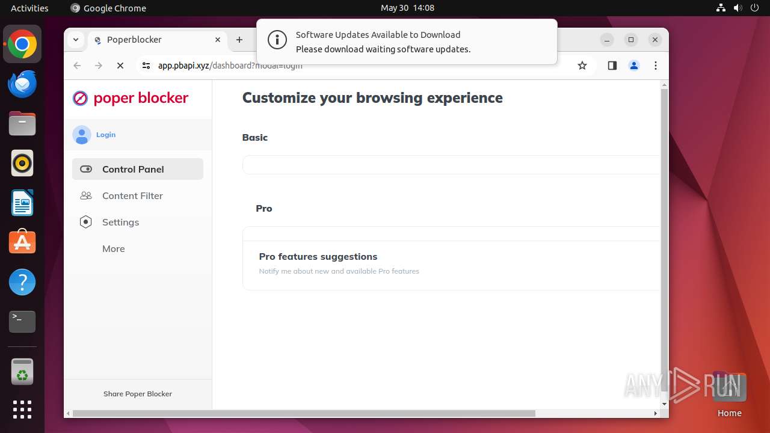Open the Home desktop folder

(x=729, y=394)
